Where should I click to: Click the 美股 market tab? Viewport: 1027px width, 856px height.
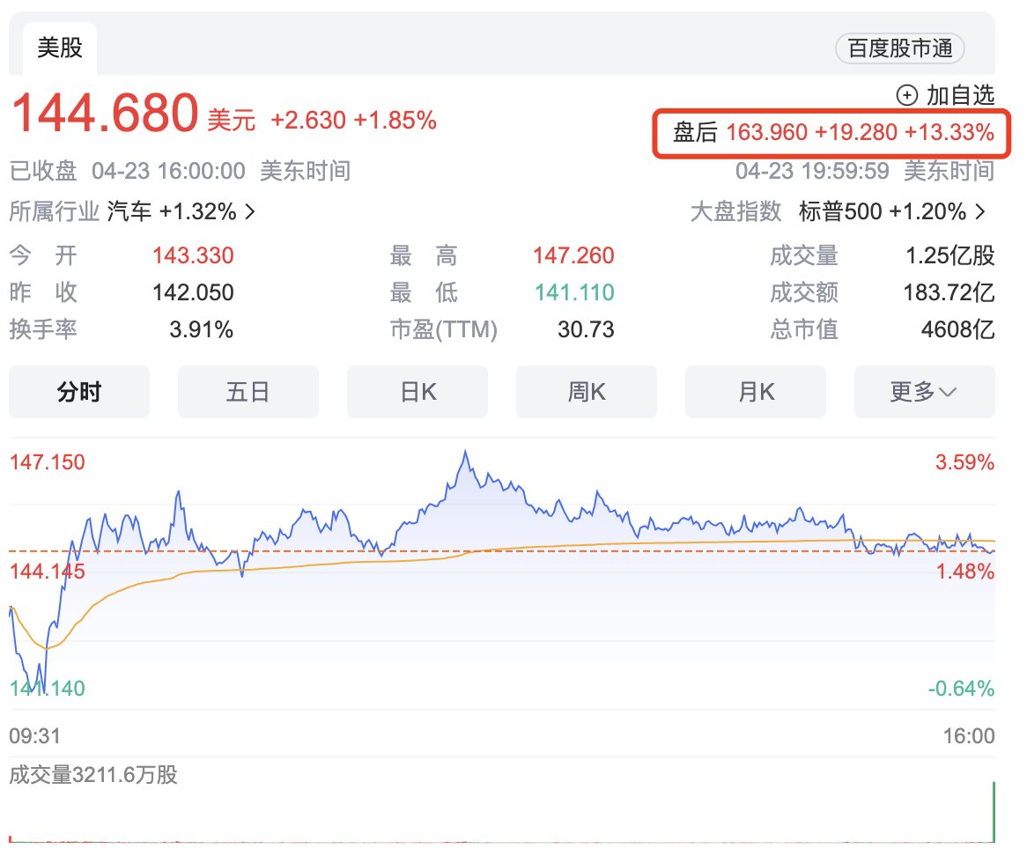60,48
